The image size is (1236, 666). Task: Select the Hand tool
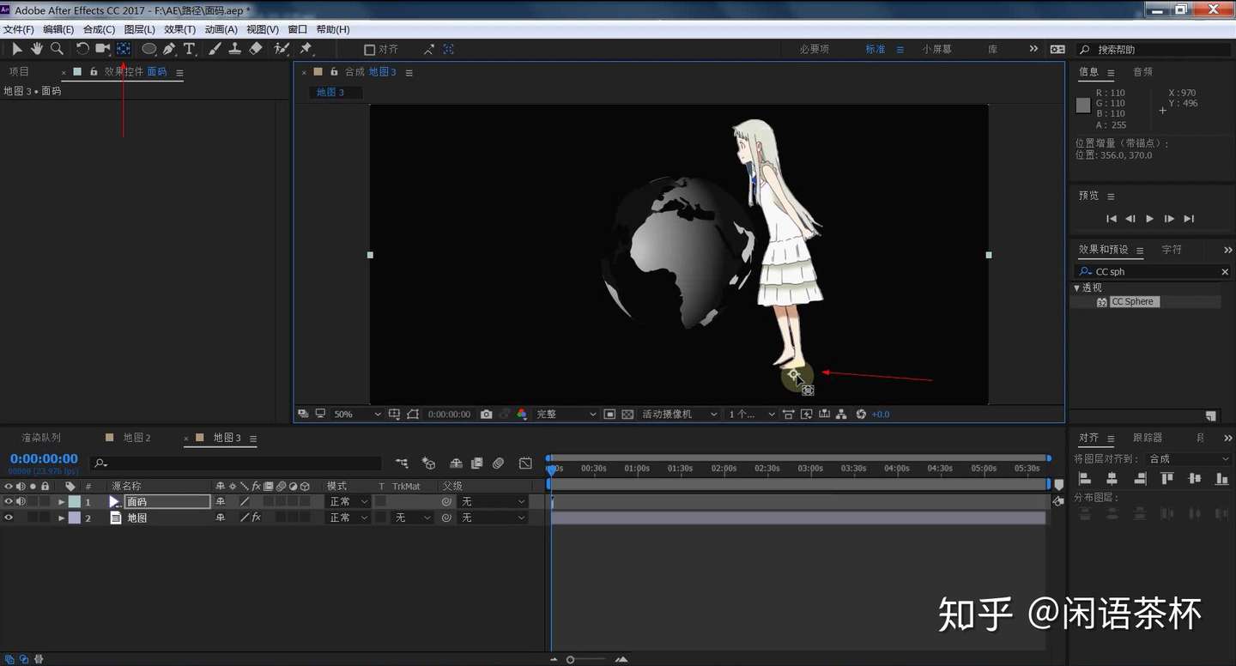pos(37,49)
